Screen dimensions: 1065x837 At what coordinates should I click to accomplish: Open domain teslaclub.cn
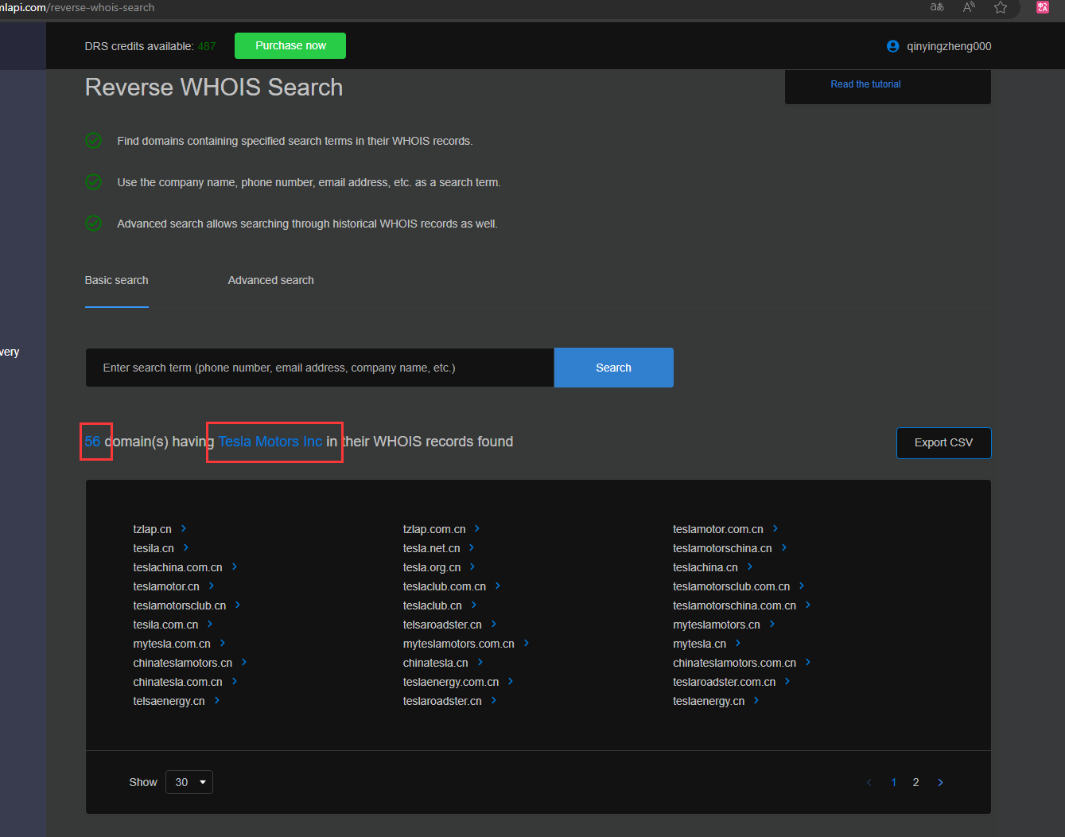click(432, 605)
